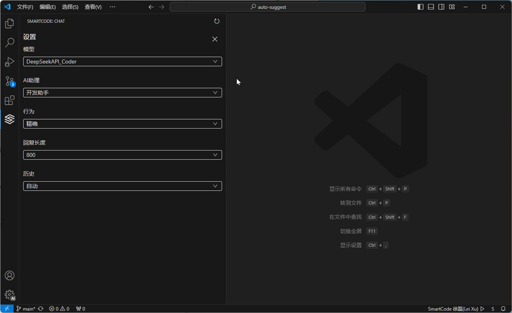Image resolution: width=512 pixels, height=313 pixels.
Task: Open notifications with the bell icon
Action: coord(503,309)
